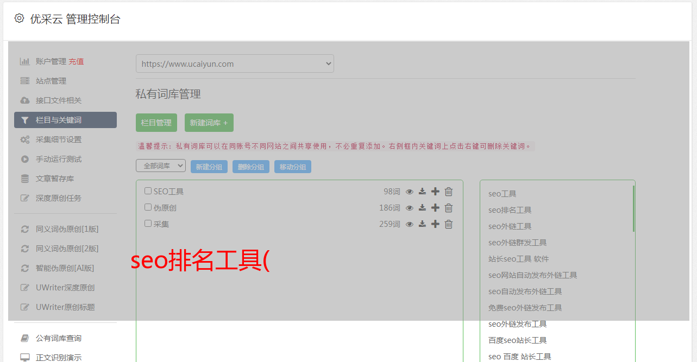This screenshot has width=697, height=362.
Task: Select keyword seo网站自动发布外链工具
Action: click(x=533, y=275)
